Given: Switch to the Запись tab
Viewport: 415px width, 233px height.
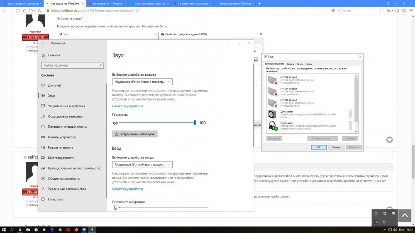Looking at the screenshot, I should click(x=290, y=64).
